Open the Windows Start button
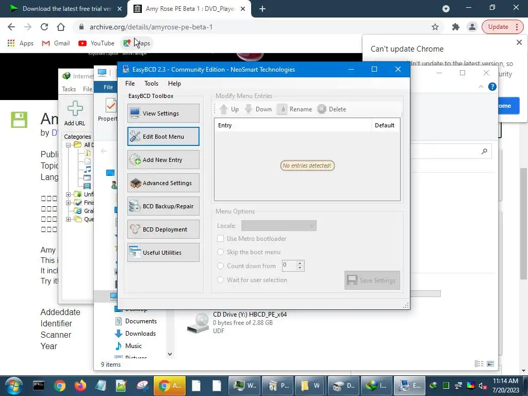 pos(13,386)
